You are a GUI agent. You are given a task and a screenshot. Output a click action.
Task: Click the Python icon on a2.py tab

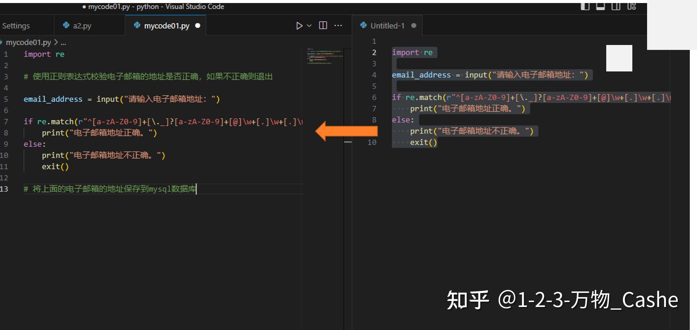[66, 25]
